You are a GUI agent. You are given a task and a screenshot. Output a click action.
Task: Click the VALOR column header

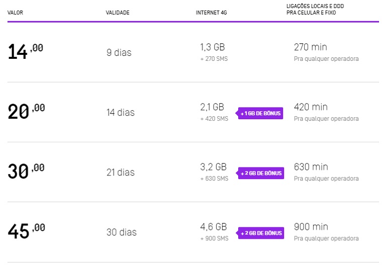(16, 13)
